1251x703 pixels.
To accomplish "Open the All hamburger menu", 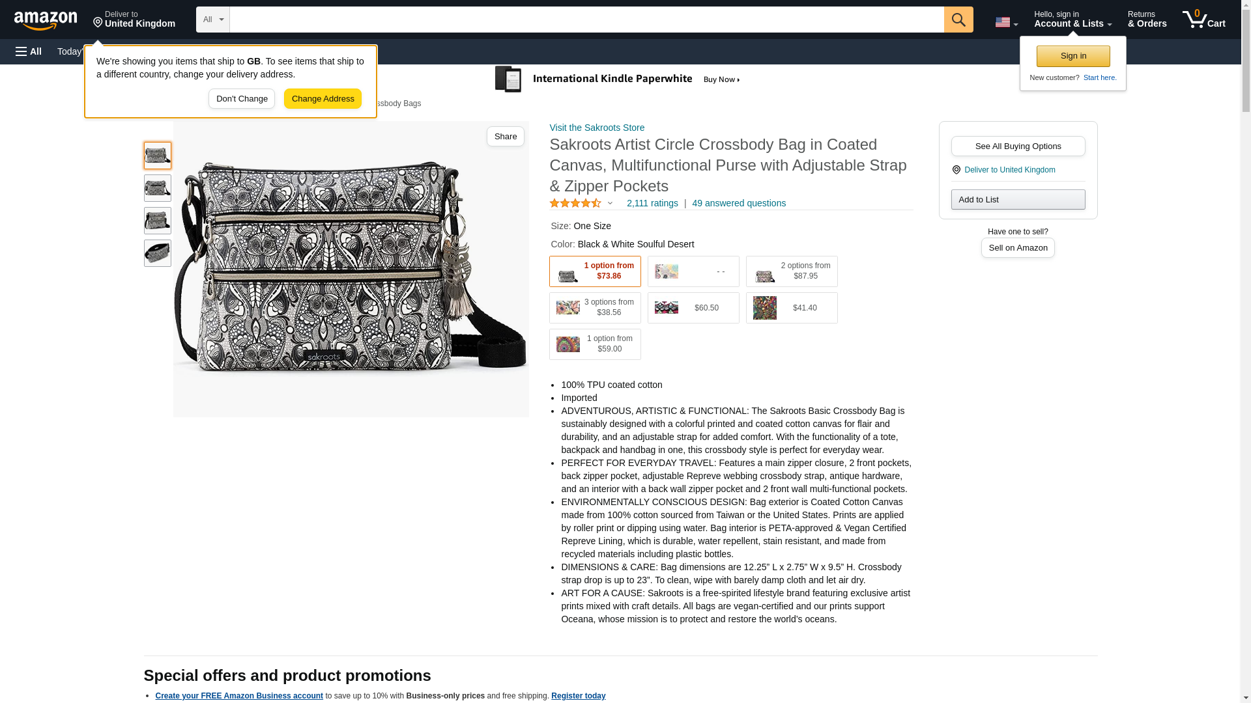I will [x=29, y=51].
